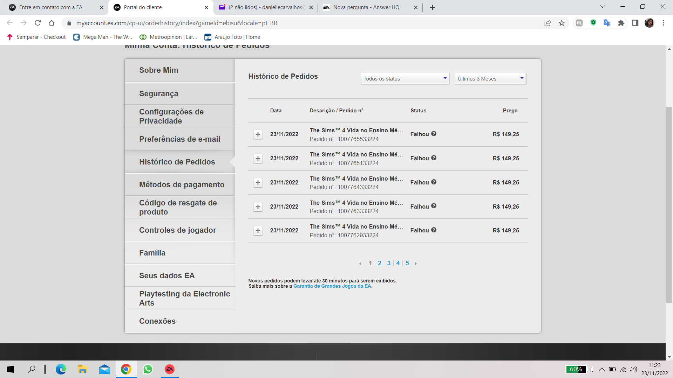673x378 pixels.
Task: Open the Windows Start menu
Action: pyautogui.click(x=11, y=369)
